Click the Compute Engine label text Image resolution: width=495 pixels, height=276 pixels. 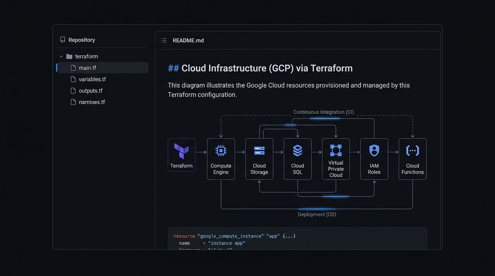[x=221, y=169]
